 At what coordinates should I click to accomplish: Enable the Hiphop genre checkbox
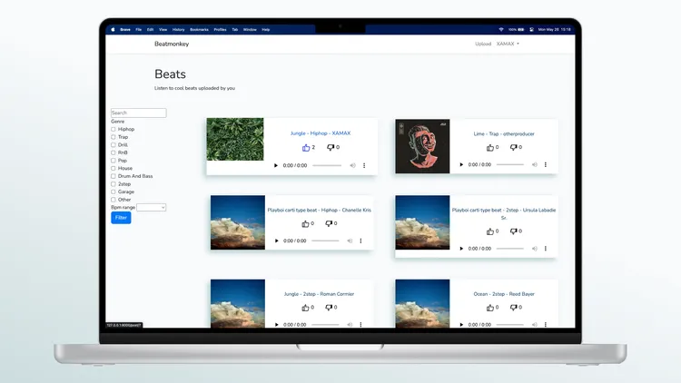113,129
